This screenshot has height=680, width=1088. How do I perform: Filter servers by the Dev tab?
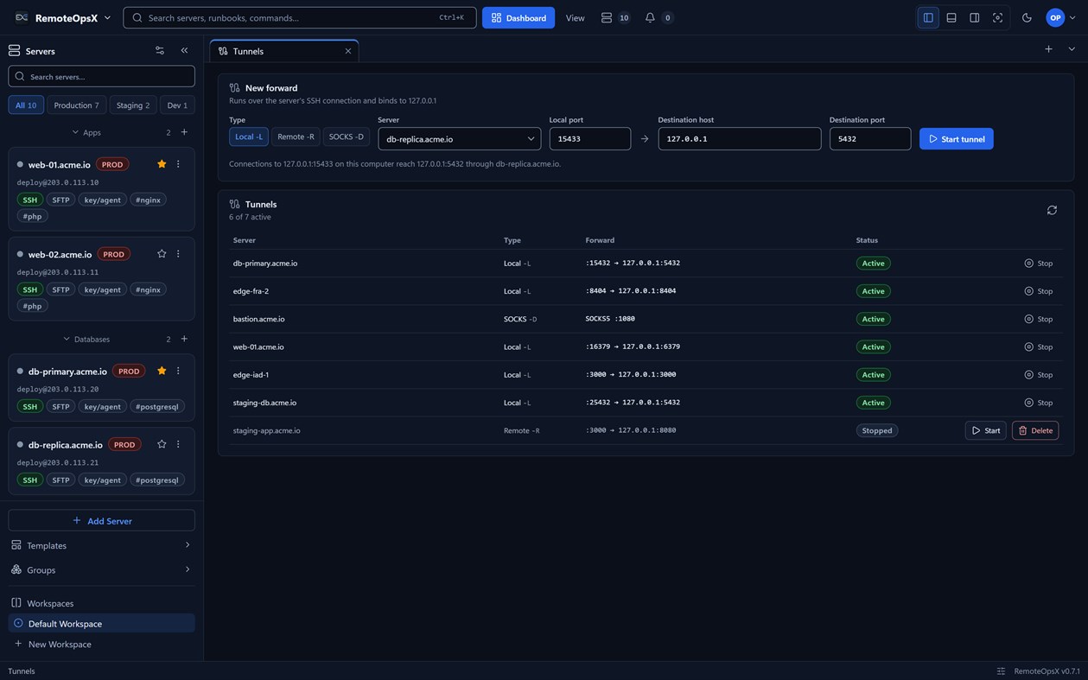177,105
